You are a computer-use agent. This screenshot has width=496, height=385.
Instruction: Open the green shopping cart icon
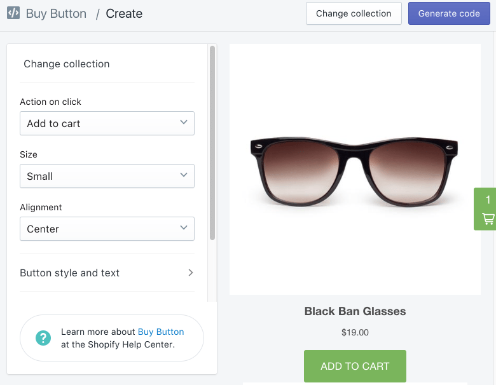click(488, 219)
